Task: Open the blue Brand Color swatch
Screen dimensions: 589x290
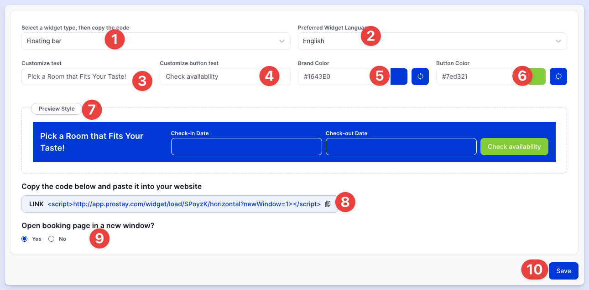Action: tap(399, 76)
